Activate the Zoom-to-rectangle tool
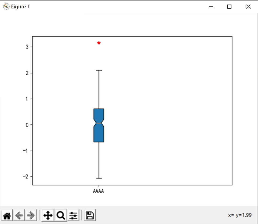Screen dimensions: 258x224 tap(60, 215)
